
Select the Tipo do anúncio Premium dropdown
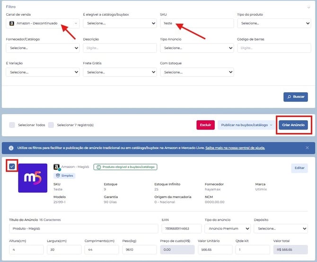coord(227,229)
